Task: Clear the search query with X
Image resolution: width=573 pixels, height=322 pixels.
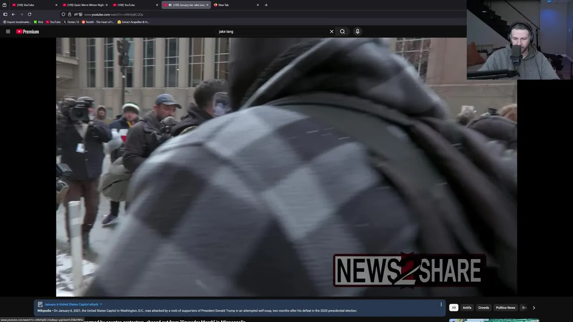Action: 332,31
